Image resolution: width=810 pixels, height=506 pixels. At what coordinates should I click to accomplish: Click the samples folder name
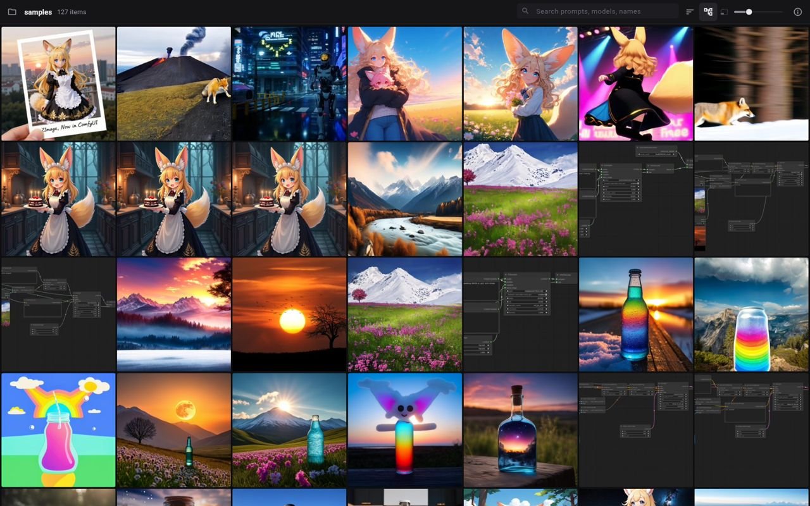coord(38,12)
